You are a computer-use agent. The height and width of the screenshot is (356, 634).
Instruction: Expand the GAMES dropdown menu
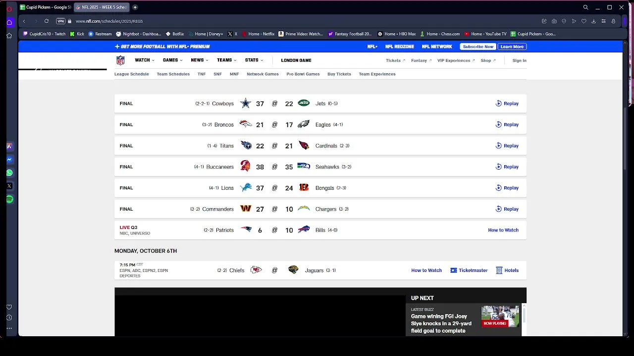click(172, 60)
